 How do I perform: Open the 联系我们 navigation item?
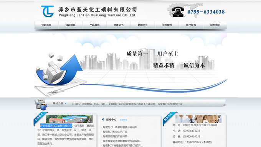(215, 25)
